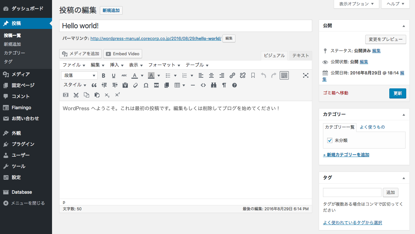Expand the 表示オプション screen options panel
This screenshot has height=234, width=415.
356,4
